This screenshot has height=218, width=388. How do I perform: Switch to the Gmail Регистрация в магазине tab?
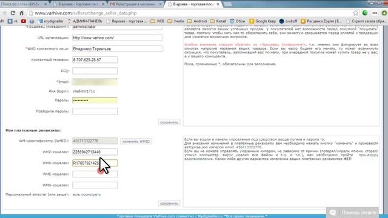coord(135,4)
